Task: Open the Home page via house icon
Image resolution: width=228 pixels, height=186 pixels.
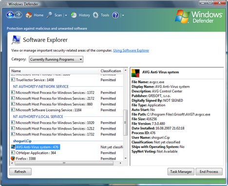Action: tap(29, 15)
